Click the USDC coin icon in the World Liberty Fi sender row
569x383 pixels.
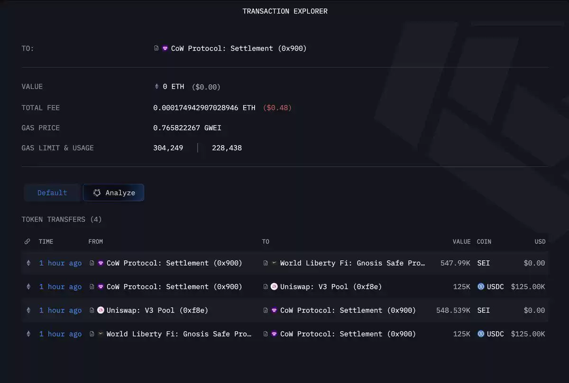[481, 334]
